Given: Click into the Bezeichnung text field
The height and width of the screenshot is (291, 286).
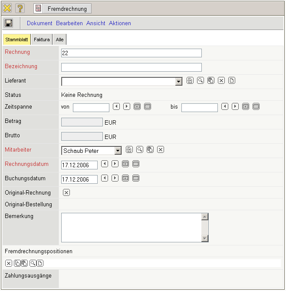Looking at the screenshot, I should click(x=131, y=67).
